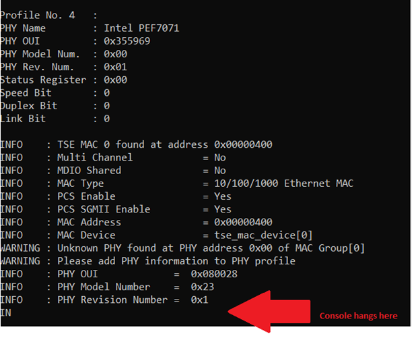Viewport: 412px width, 338px height.
Task: Click the red arrow annotation
Action: point(269,310)
